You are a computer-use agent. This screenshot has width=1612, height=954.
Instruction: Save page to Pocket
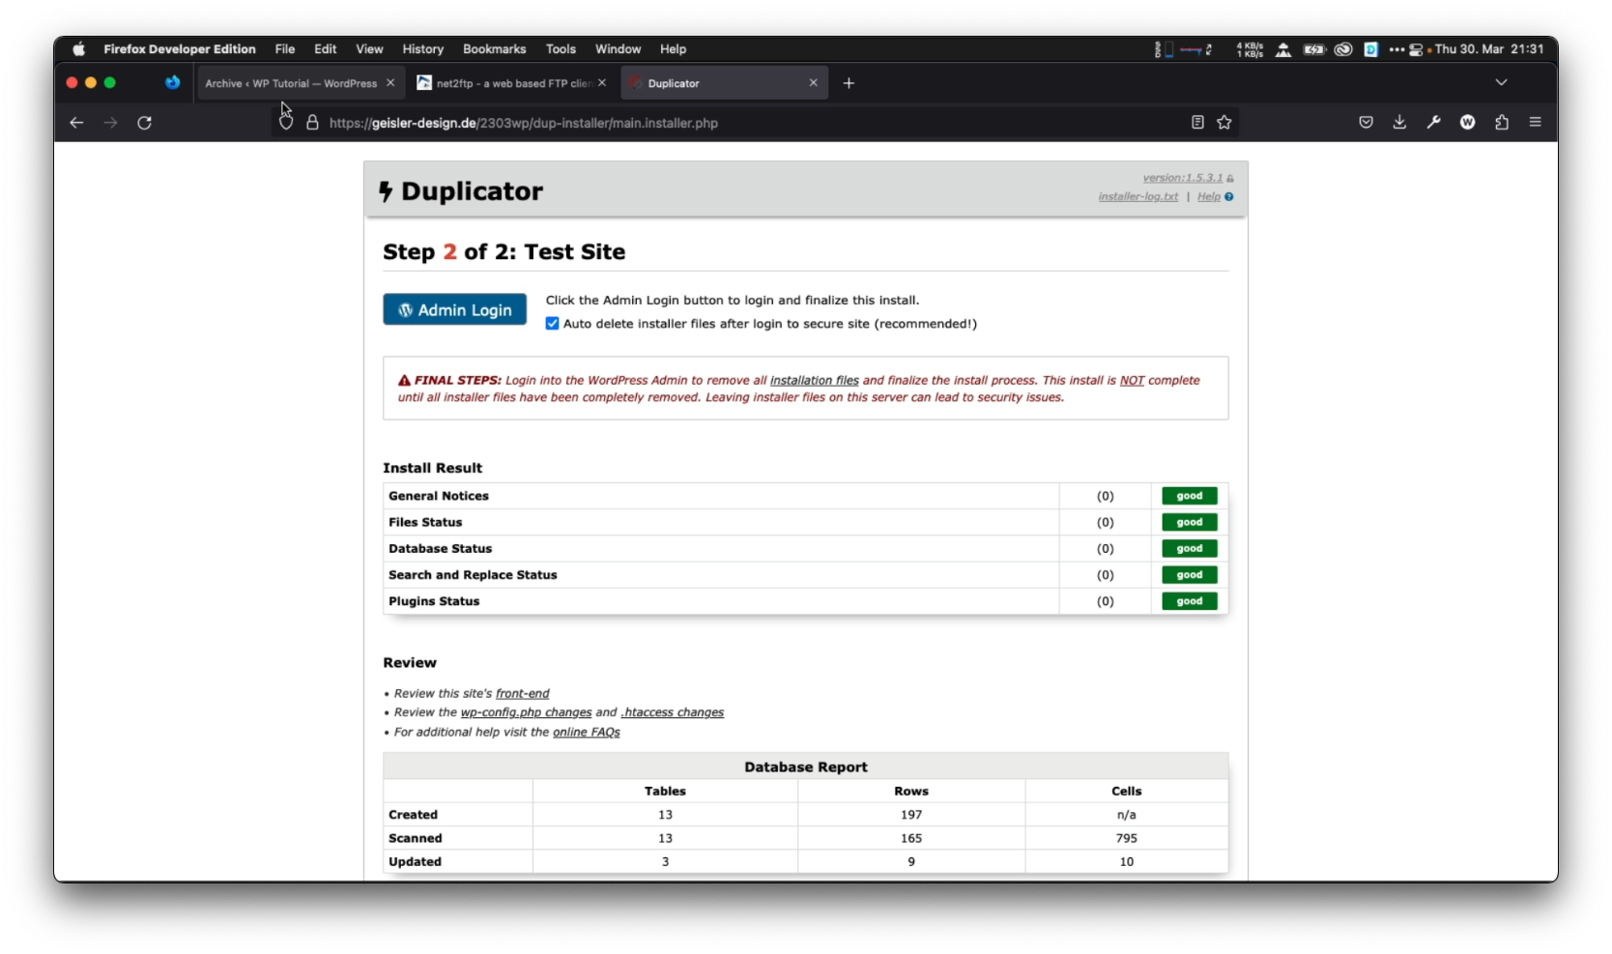1366,123
